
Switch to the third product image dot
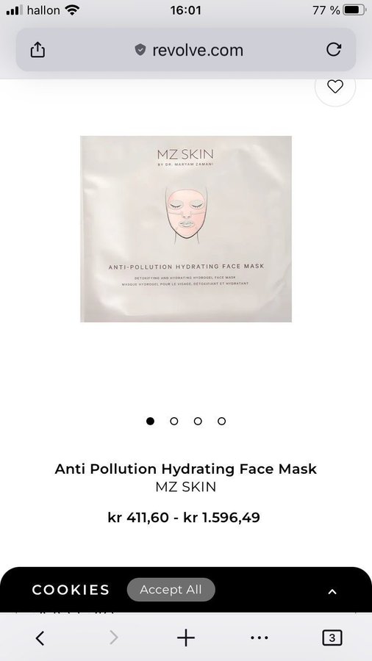point(198,421)
